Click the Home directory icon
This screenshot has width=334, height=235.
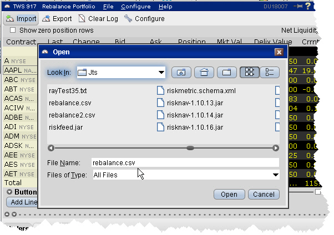(x=204, y=72)
